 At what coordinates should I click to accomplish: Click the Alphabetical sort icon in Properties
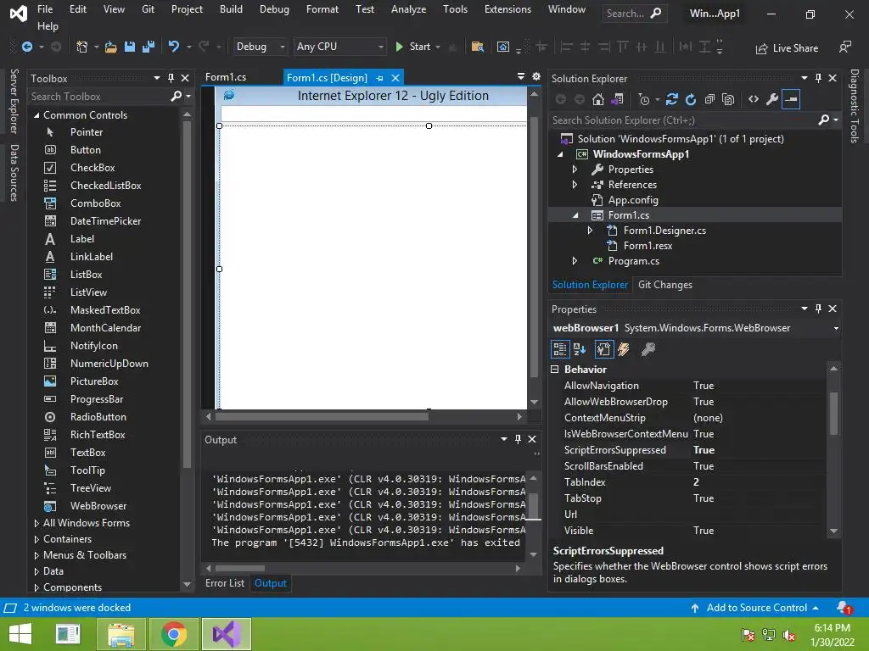pos(580,349)
